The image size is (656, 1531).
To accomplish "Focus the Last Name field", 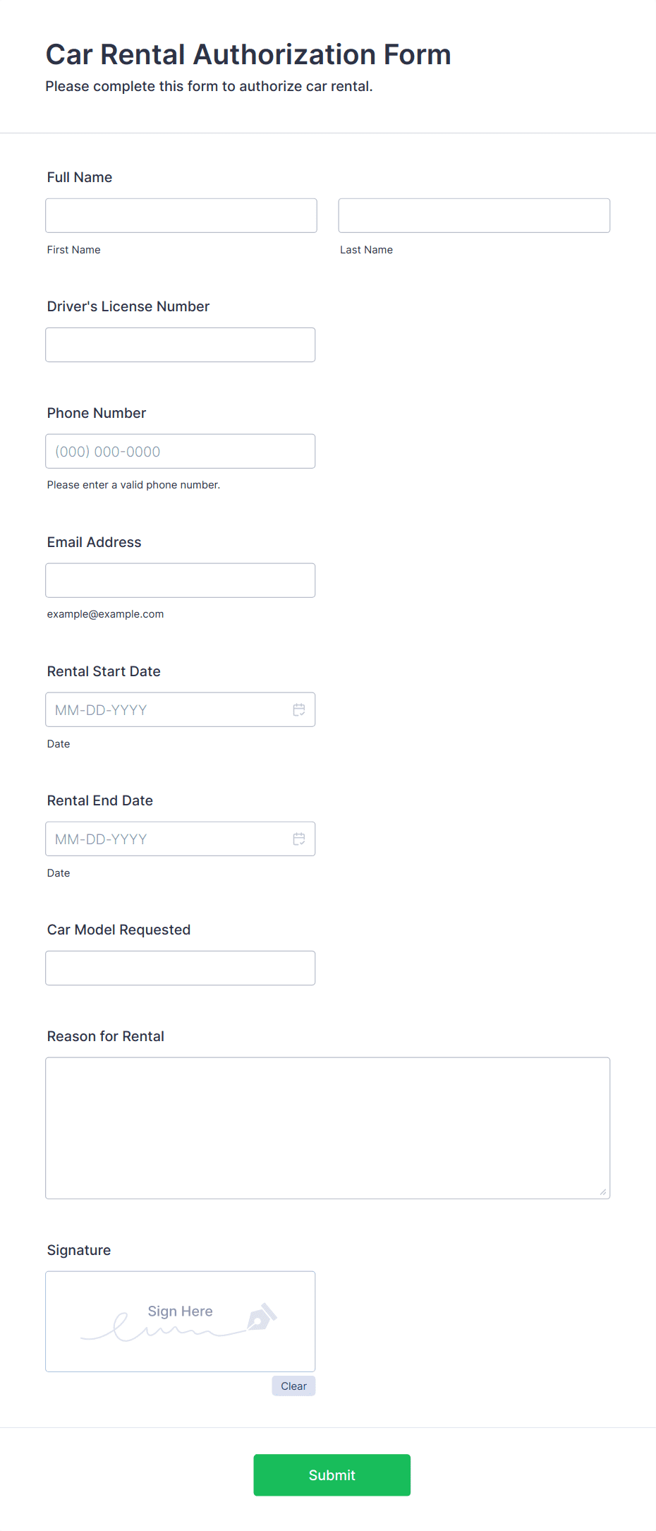I will (474, 215).
